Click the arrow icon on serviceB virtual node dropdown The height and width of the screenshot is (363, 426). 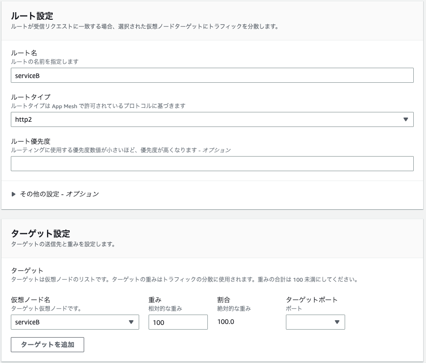coord(131,322)
